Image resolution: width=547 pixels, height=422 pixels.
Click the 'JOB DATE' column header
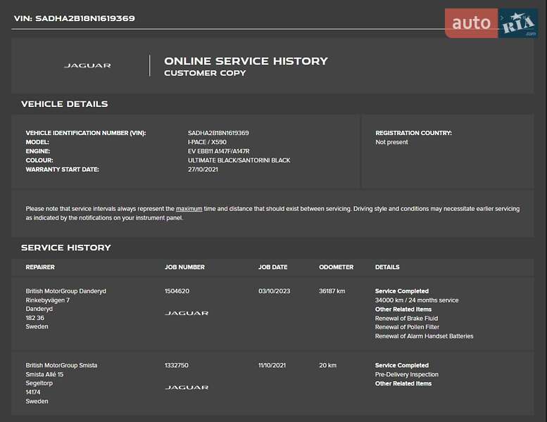pyautogui.click(x=273, y=267)
